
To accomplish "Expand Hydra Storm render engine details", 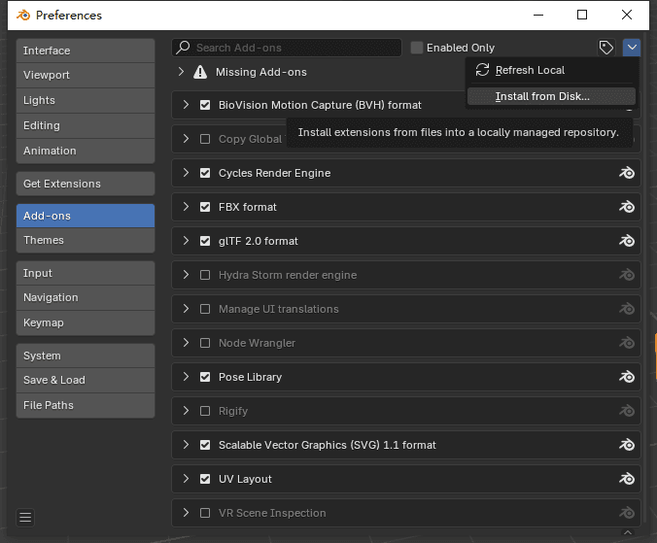I will click(186, 275).
